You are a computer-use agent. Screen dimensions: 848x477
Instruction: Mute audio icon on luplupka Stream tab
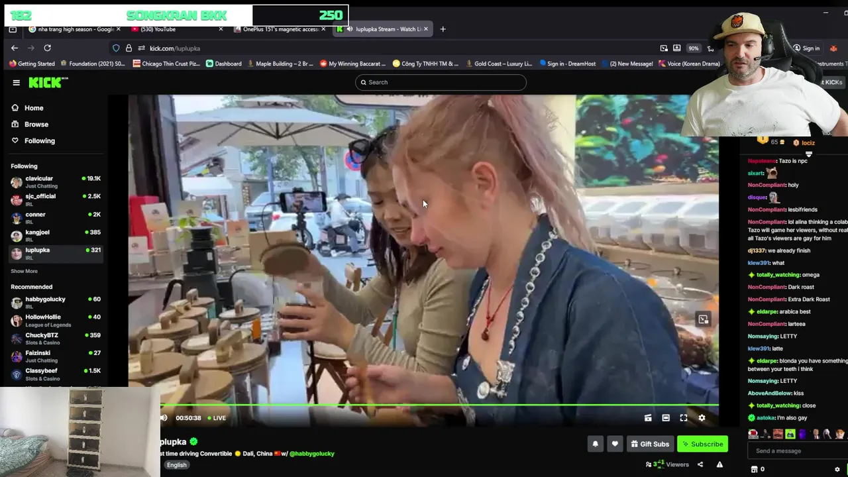click(x=350, y=29)
